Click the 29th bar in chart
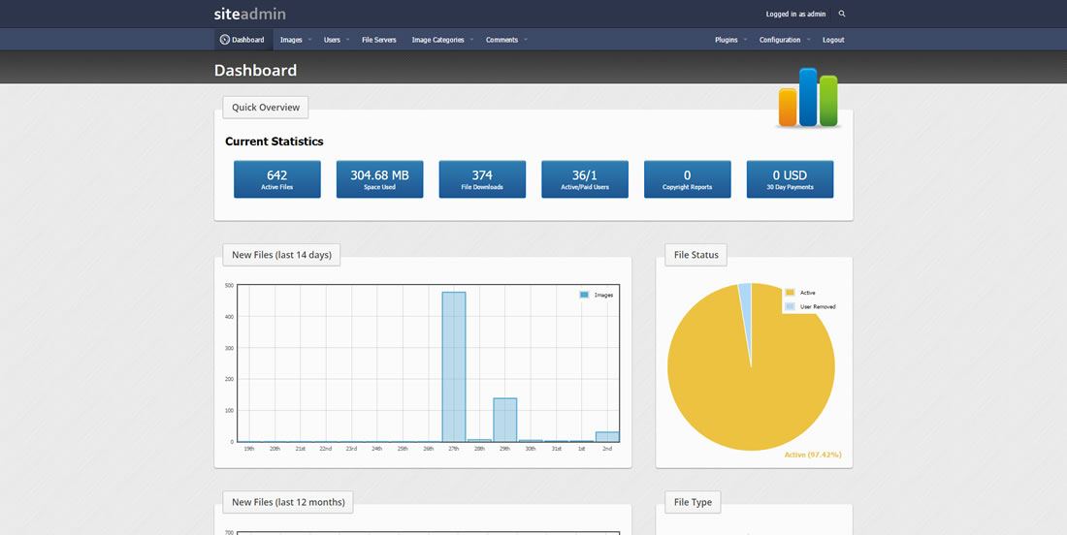Viewport: 1067px width, 535px height. point(505,420)
